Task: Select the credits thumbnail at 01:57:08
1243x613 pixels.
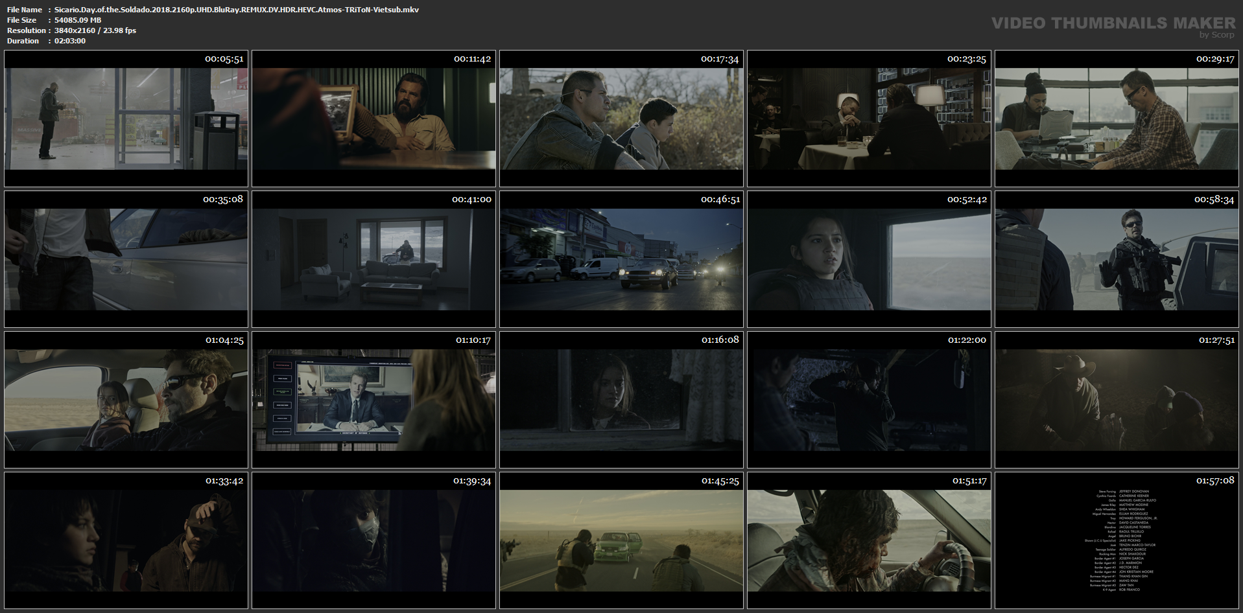Action: tap(1117, 540)
